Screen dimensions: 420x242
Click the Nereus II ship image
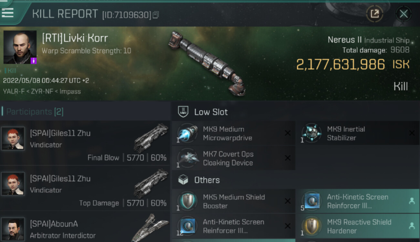[x=207, y=63]
